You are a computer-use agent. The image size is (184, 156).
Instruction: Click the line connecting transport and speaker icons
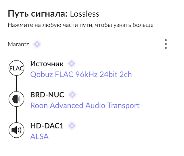16,115
